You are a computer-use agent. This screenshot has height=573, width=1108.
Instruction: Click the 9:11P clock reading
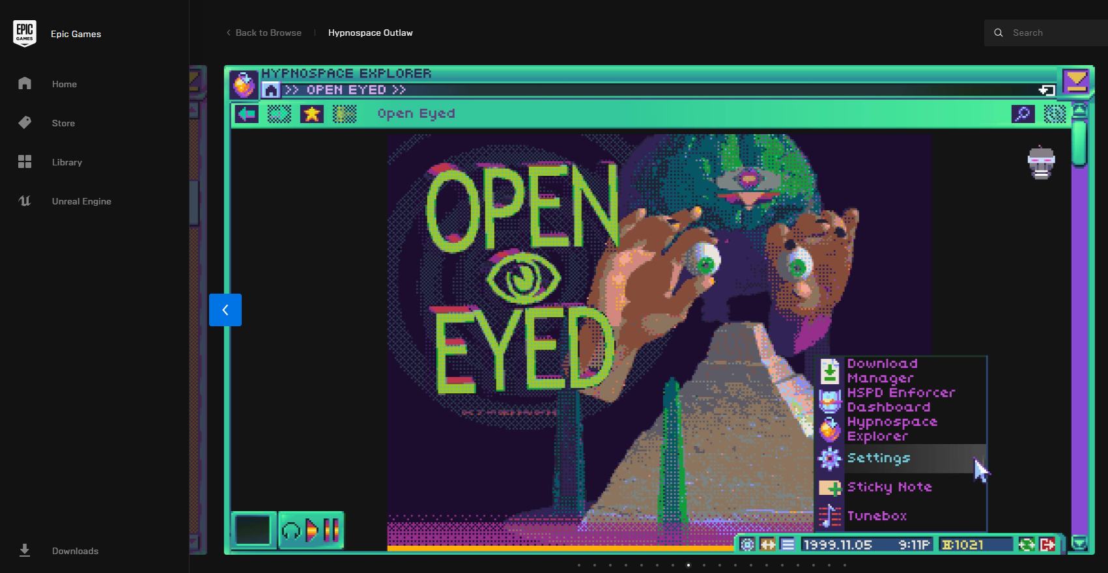tap(915, 545)
